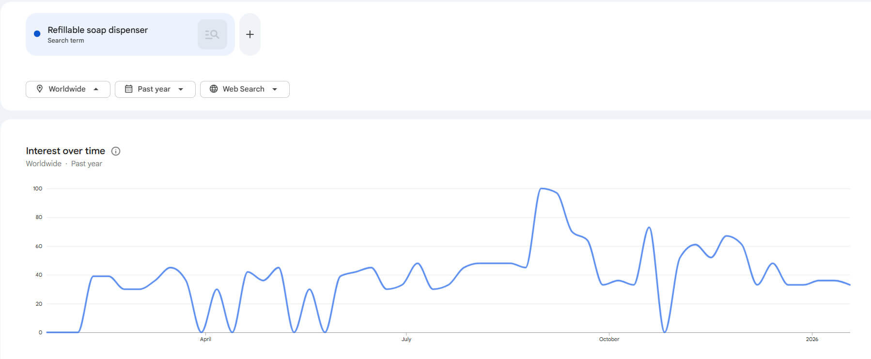Screen dimensions: 871x359
Task: Click the chart line peak at 100
Action: [542, 188]
